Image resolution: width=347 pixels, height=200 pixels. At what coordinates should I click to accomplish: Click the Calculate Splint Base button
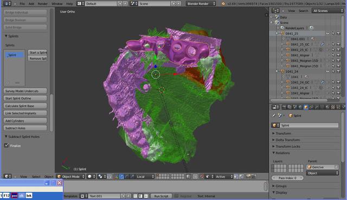click(x=25, y=106)
